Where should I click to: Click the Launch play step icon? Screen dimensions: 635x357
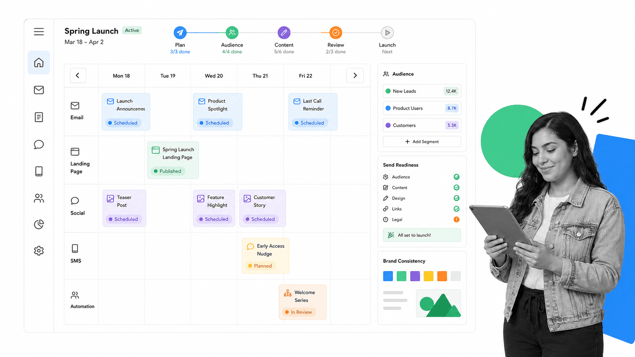[387, 33]
